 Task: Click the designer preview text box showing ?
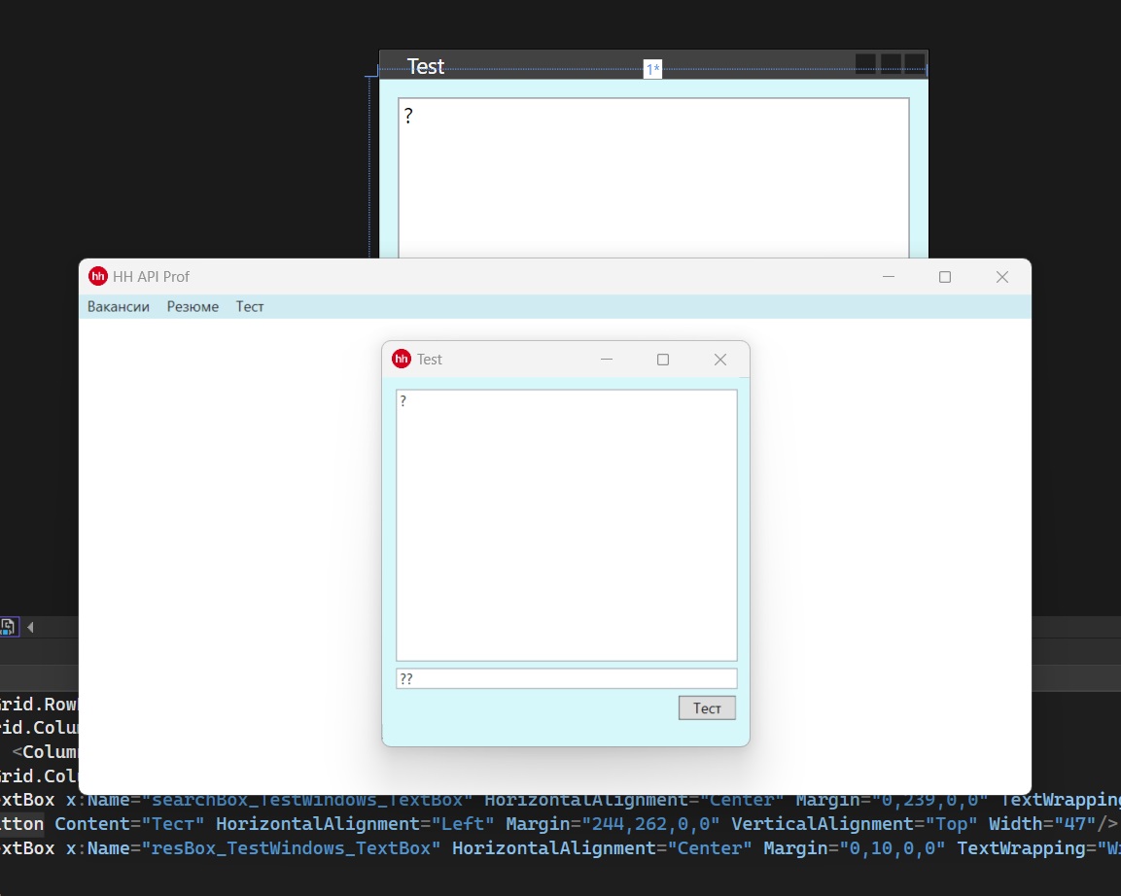(653, 178)
